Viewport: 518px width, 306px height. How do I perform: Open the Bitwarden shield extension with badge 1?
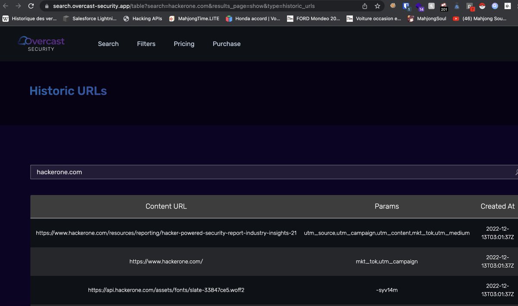[406, 6]
